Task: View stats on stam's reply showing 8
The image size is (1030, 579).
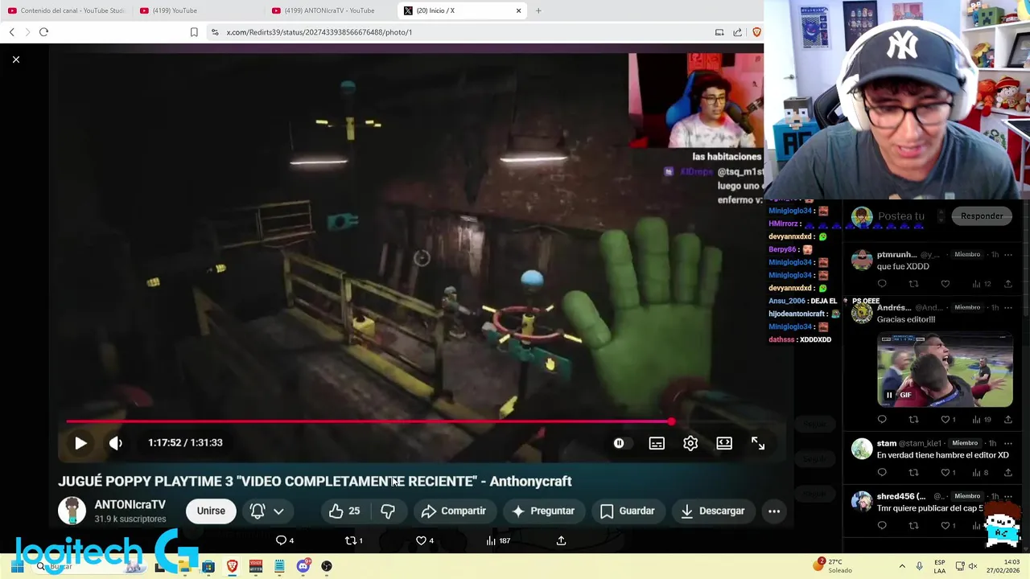Action: (979, 472)
